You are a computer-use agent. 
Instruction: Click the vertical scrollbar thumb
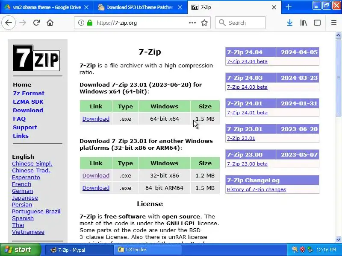click(x=338, y=78)
